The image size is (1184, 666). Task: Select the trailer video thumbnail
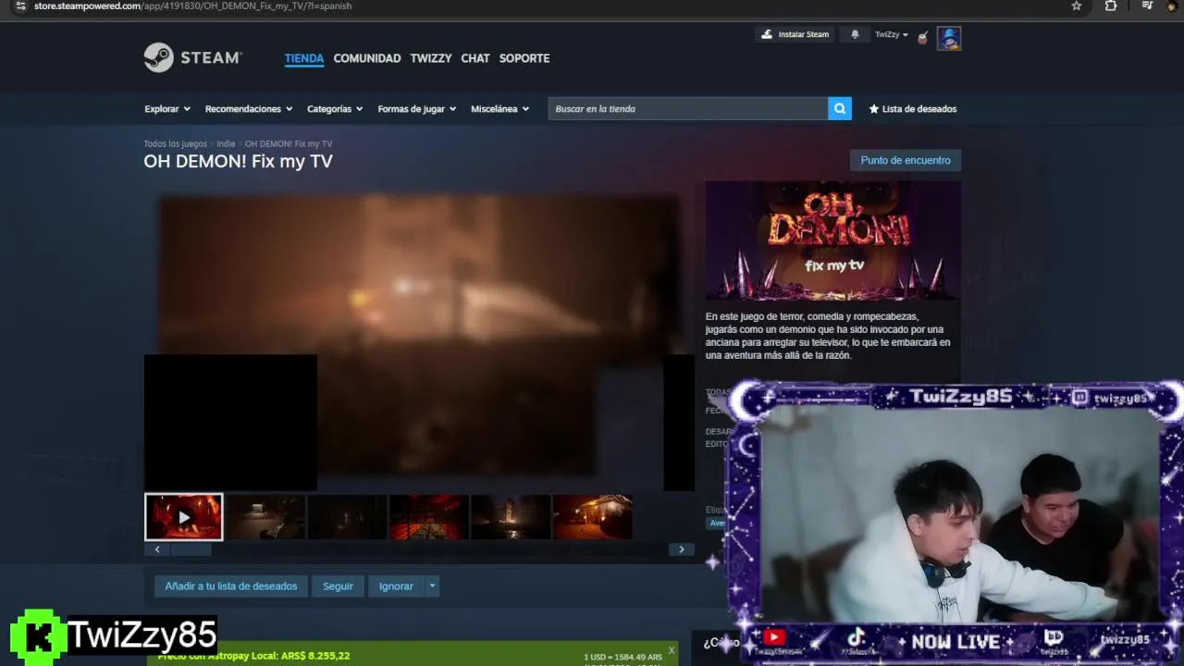point(184,516)
